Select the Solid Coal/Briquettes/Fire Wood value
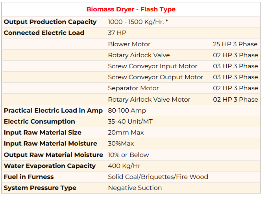 click(158, 177)
